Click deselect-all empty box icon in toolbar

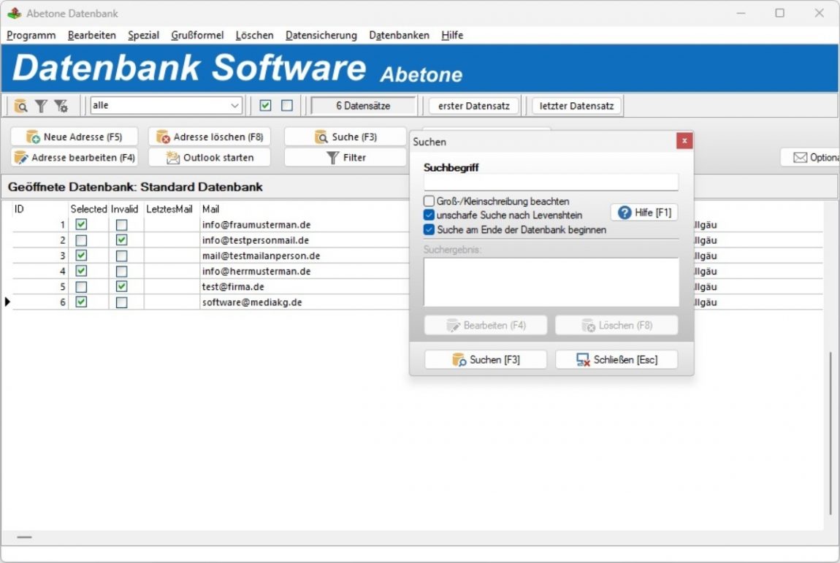click(x=287, y=106)
